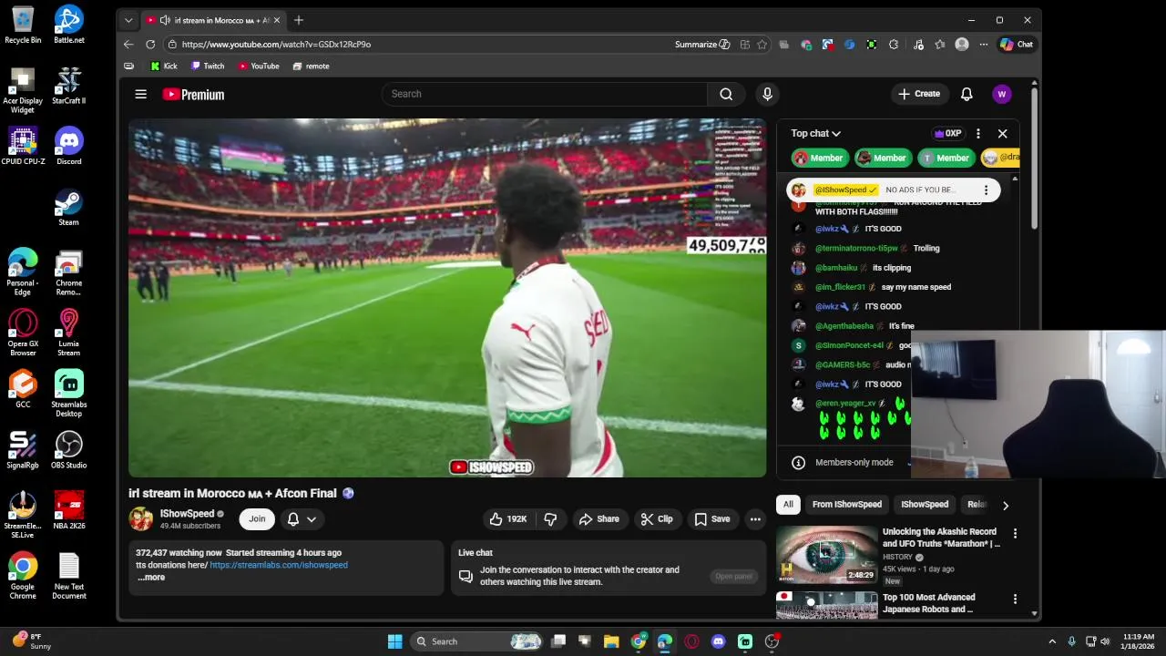Screen dimensions: 1166x656
Task: Show hidden system tray icons chevron
Action: [1052, 641]
